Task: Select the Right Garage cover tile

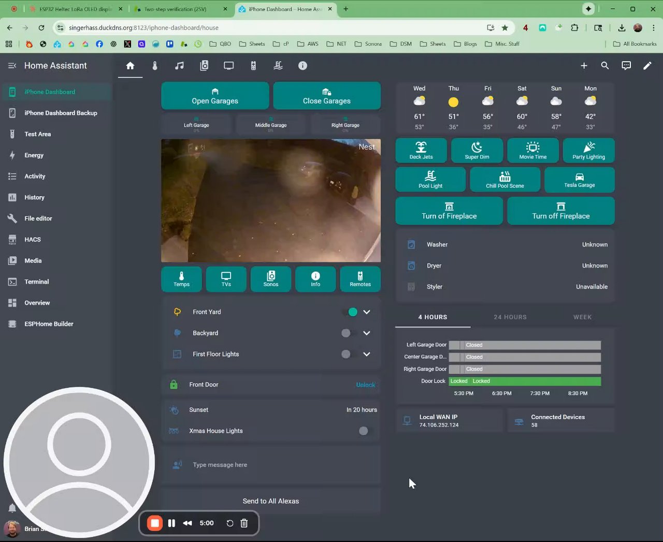Action: [345, 125]
